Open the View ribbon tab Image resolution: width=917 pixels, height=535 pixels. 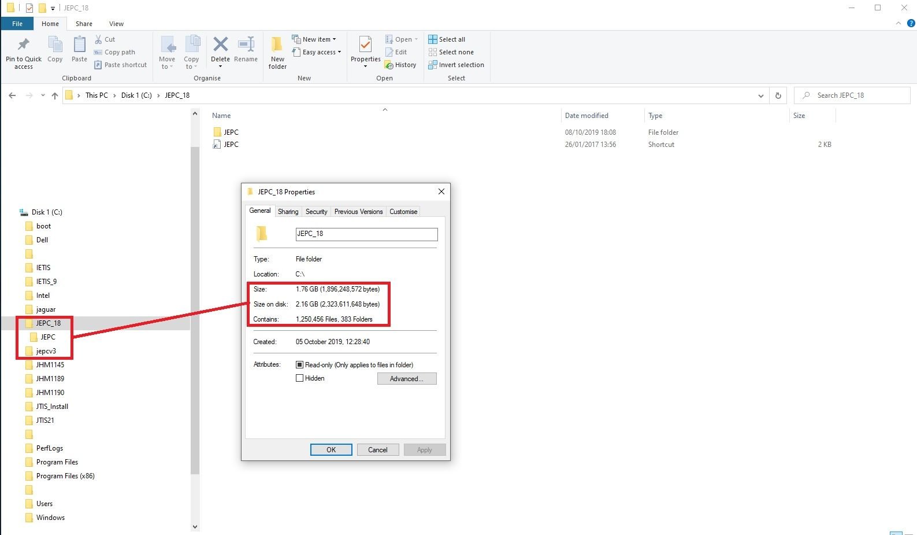(x=116, y=24)
